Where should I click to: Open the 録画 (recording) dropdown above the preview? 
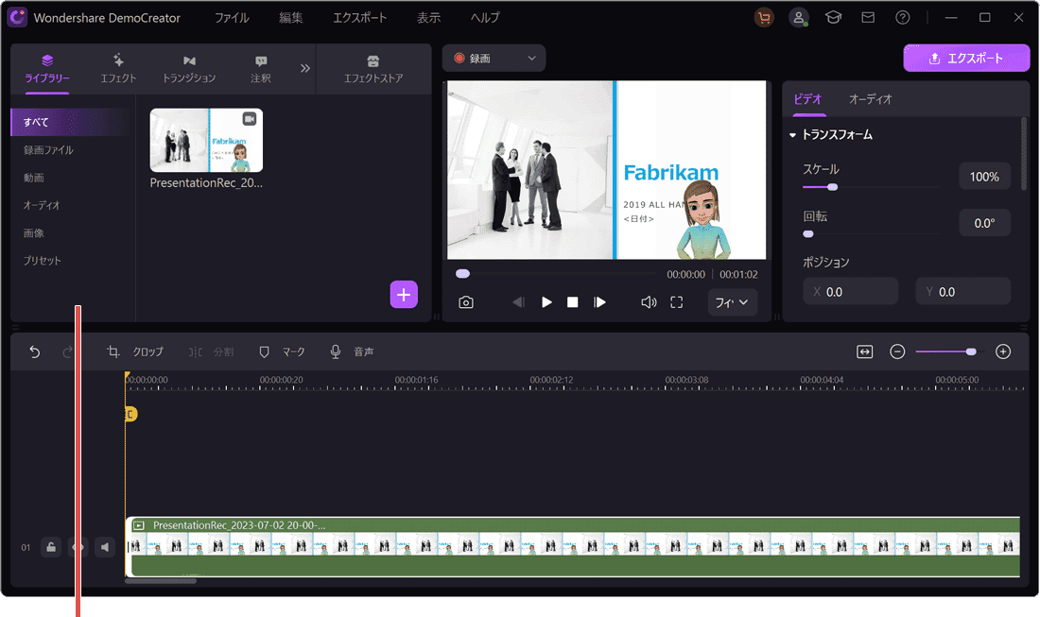pyautogui.click(x=493, y=58)
